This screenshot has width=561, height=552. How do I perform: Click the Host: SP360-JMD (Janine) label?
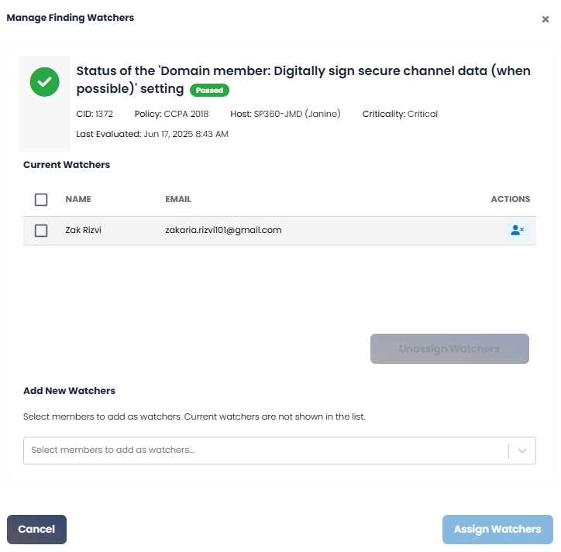tap(285, 114)
